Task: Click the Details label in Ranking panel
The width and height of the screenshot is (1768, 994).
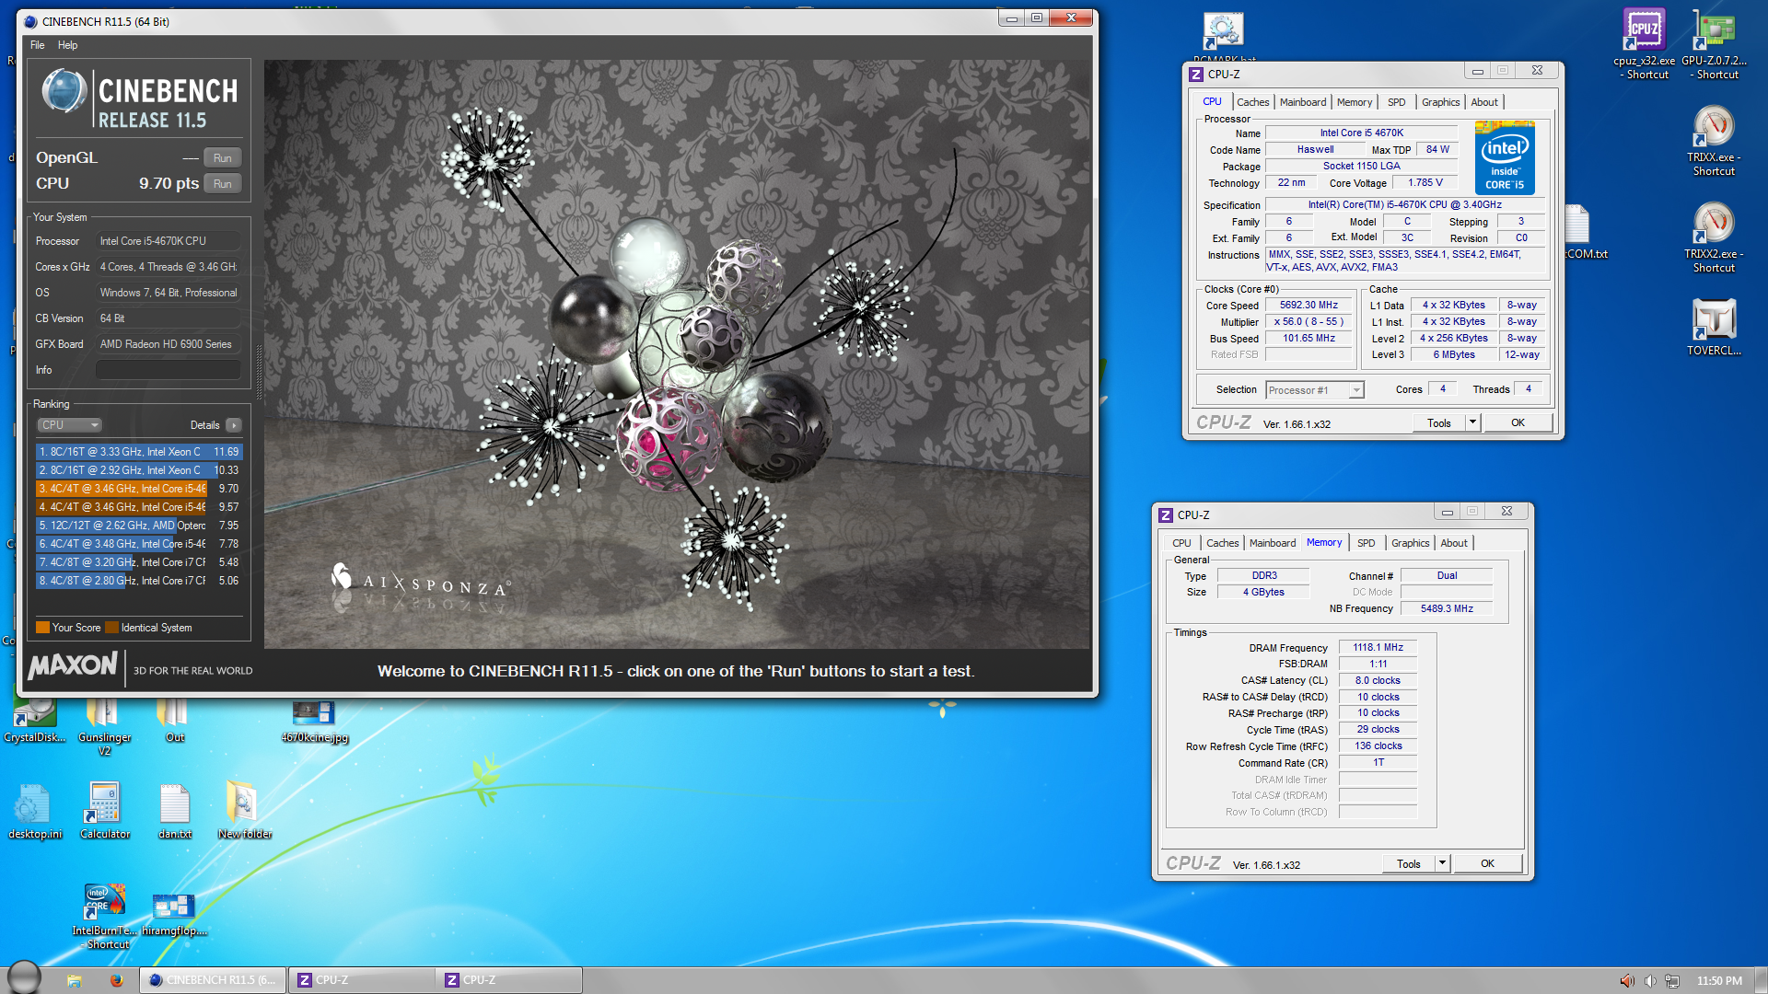Action: coord(204,425)
